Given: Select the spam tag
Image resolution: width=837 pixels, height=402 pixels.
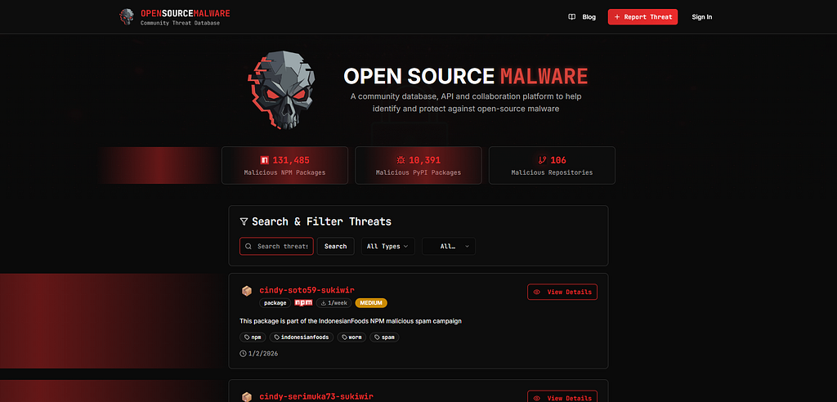Looking at the screenshot, I should pyautogui.click(x=384, y=337).
